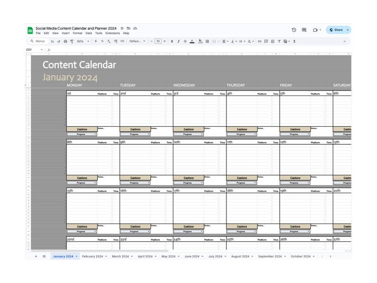This screenshot has height=283, width=377.
Task: Insert a chart
Action: coord(273,41)
